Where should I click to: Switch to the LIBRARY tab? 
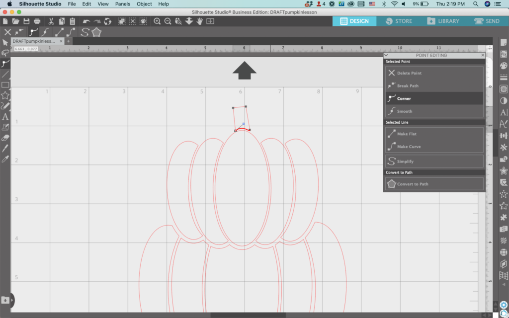(x=443, y=21)
